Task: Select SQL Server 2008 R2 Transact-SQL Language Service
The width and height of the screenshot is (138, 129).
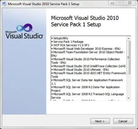Action: point(87,96)
